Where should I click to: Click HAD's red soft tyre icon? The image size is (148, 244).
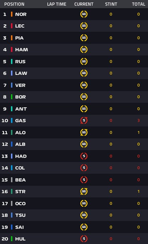(84, 156)
